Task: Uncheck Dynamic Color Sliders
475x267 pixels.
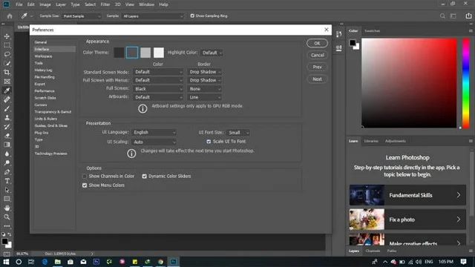Action: click(x=145, y=177)
